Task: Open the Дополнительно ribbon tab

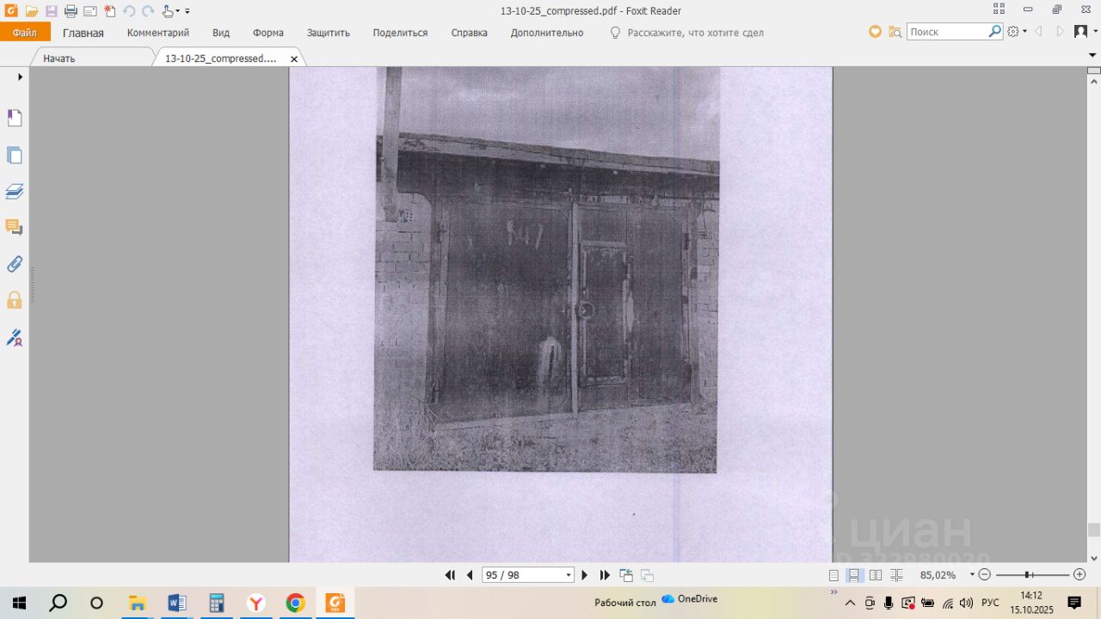Action: (x=547, y=33)
